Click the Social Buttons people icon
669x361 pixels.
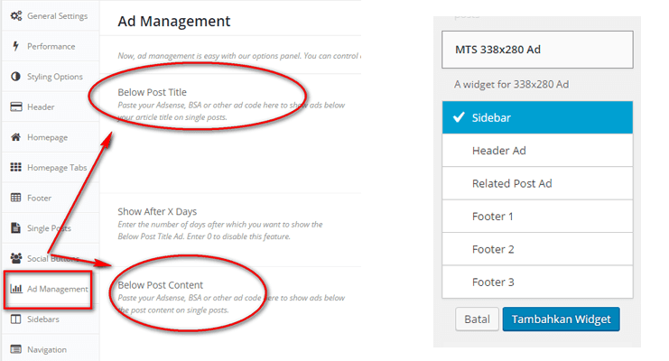click(15, 258)
